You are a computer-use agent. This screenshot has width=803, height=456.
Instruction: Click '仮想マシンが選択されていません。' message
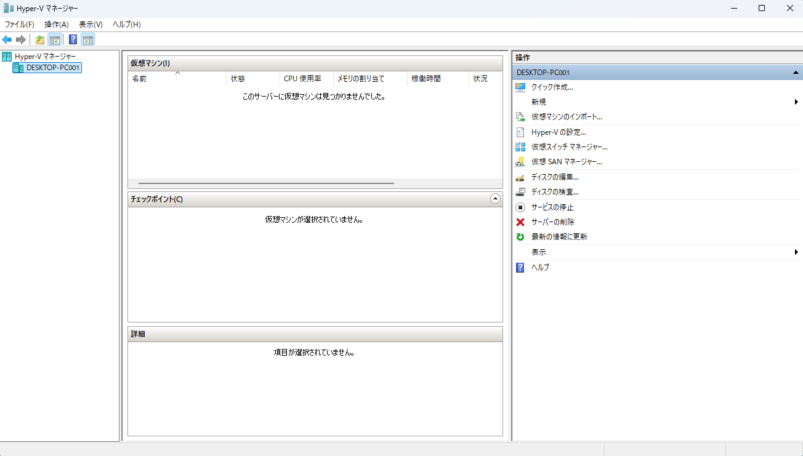click(314, 219)
